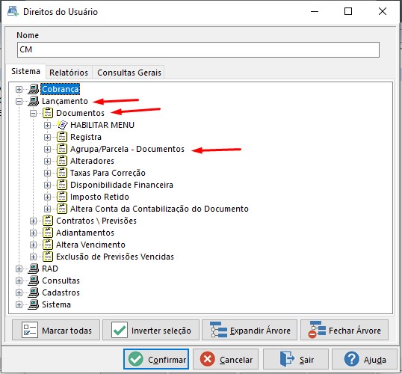Click the Fechar Árvore button
This screenshot has height=374, width=402.
pyautogui.click(x=344, y=331)
